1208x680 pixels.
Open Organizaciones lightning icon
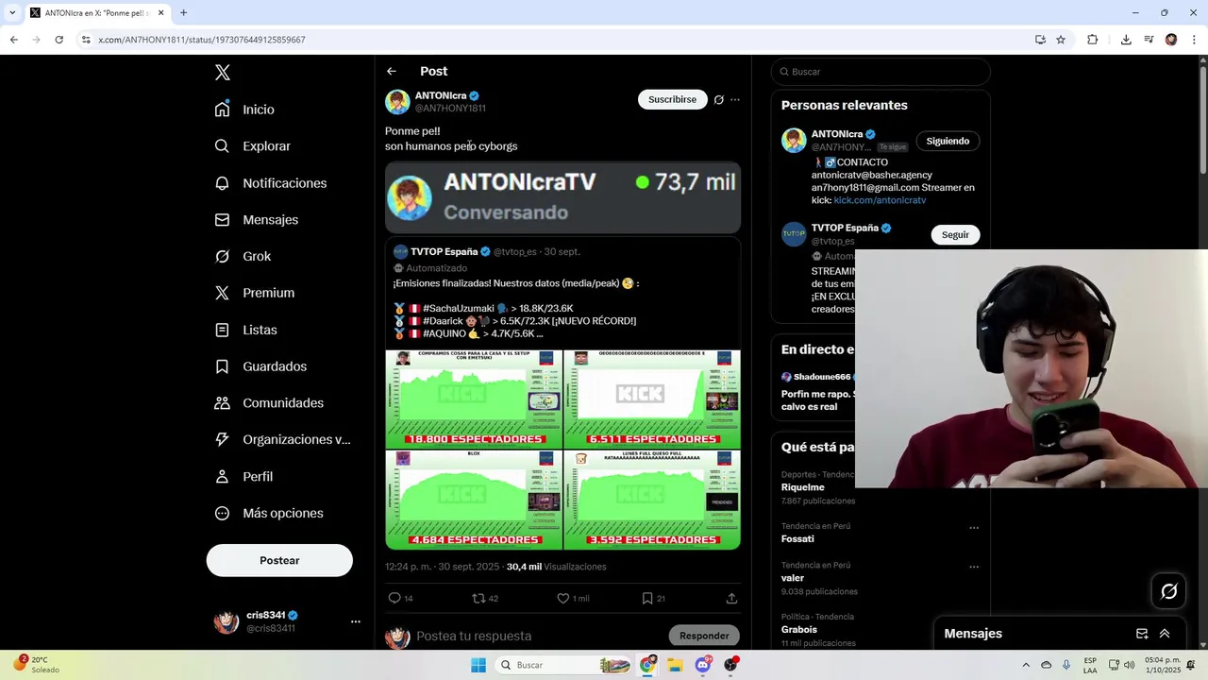pyautogui.click(x=222, y=439)
